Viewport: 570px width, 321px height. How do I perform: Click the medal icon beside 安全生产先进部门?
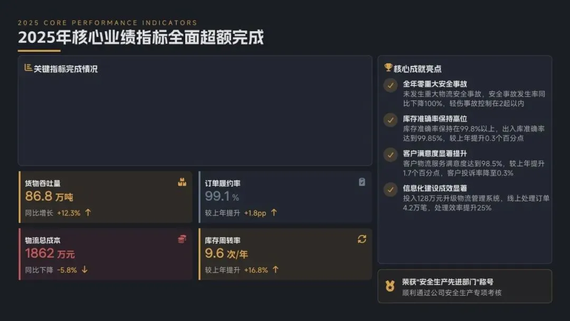tap(390, 286)
